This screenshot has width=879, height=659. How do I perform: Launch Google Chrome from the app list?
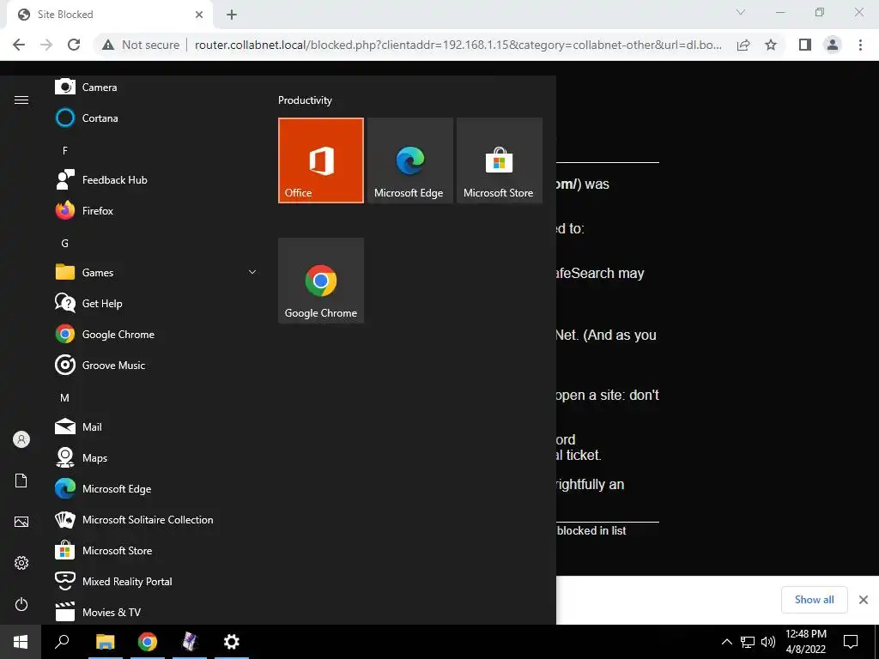tap(156, 334)
